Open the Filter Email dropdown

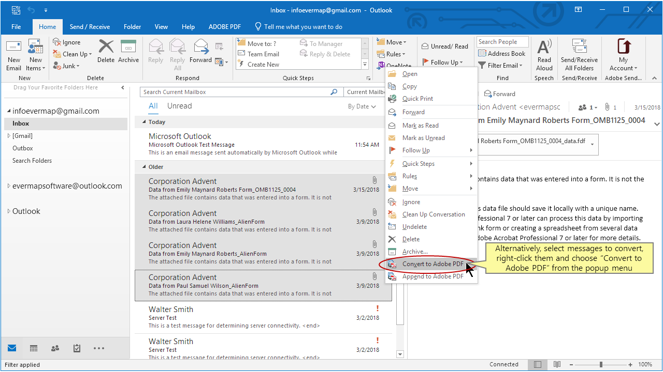500,66
